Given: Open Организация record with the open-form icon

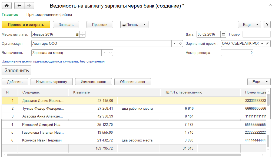Looking at the screenshot, I should coord(180,43).
